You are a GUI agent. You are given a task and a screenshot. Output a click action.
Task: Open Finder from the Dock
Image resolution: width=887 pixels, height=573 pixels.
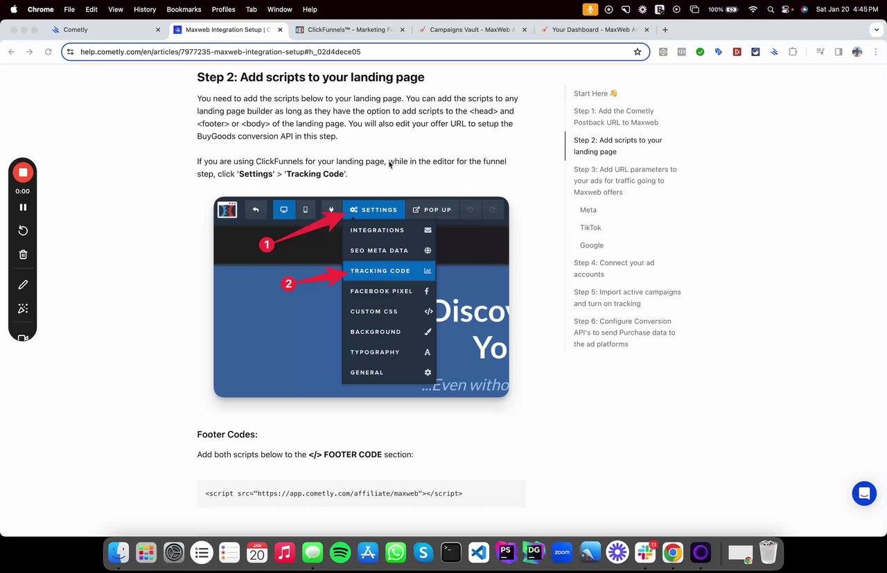(x=119, y=552)
